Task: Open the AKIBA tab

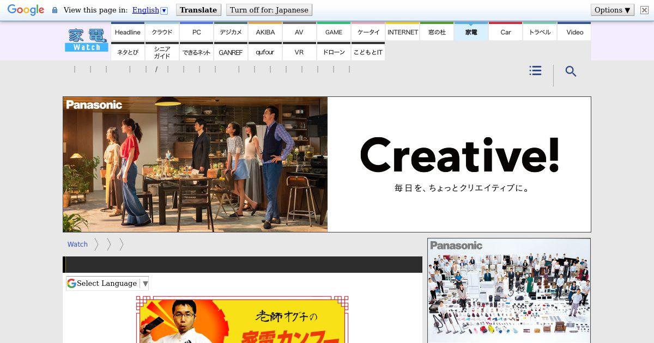Action: click(265, 32)
